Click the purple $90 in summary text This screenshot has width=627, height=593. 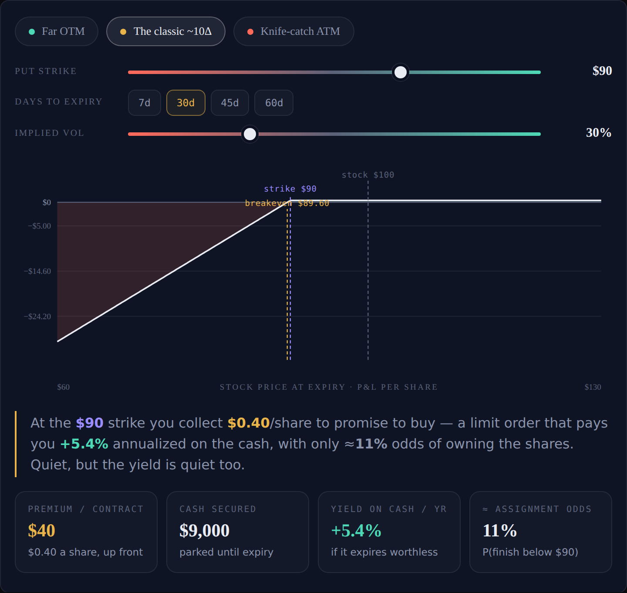pos(90,423)
